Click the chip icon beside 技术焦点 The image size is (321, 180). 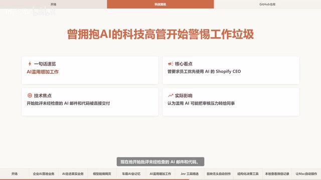[x=30, y=95]
